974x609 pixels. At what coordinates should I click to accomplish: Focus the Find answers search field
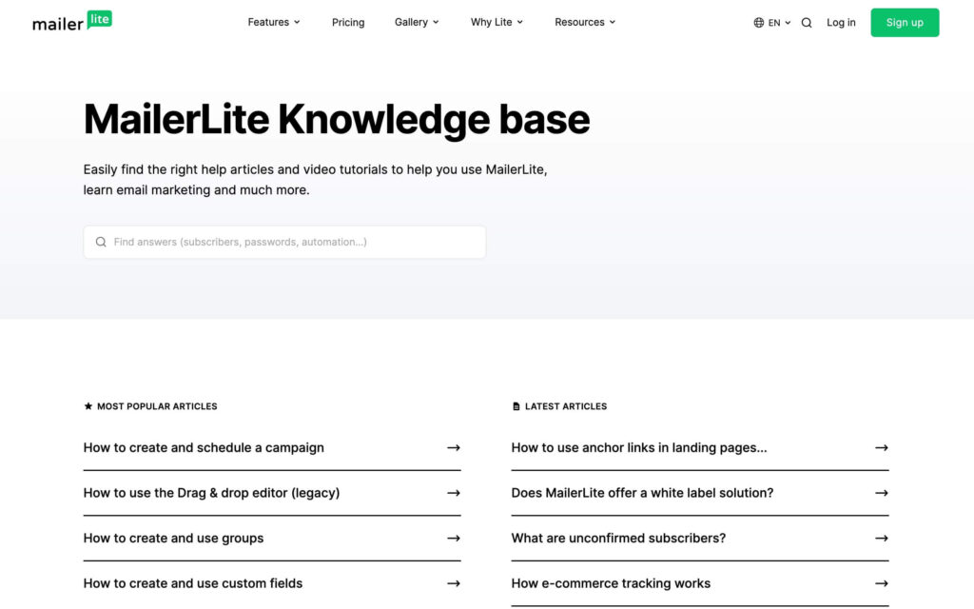pos(284,242)
